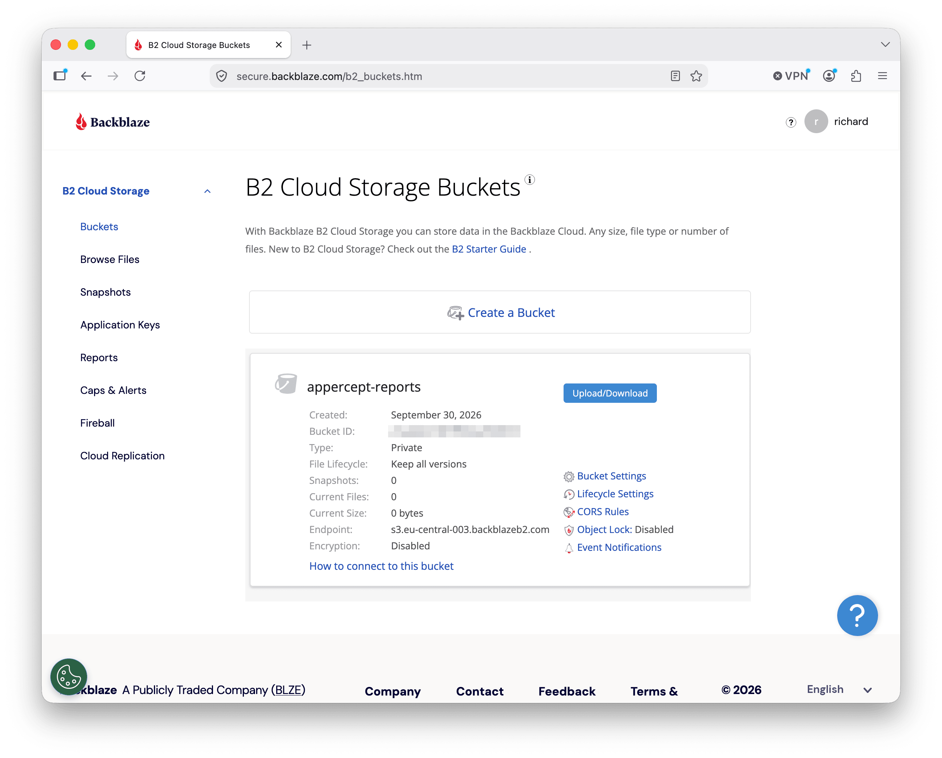This screenshot has height=758, width=942.
Task: Open the Event Notifications link
Action: pyautogui.click(x=619, y=548)
